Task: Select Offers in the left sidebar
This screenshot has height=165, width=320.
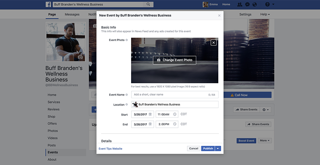Action: [52, 124]
